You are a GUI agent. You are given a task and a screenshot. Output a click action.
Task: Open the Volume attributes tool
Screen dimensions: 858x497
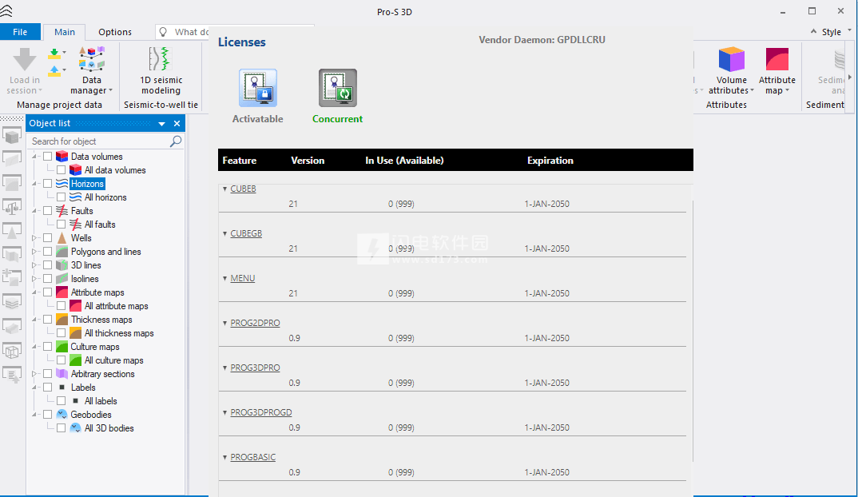tap(731, 70)
